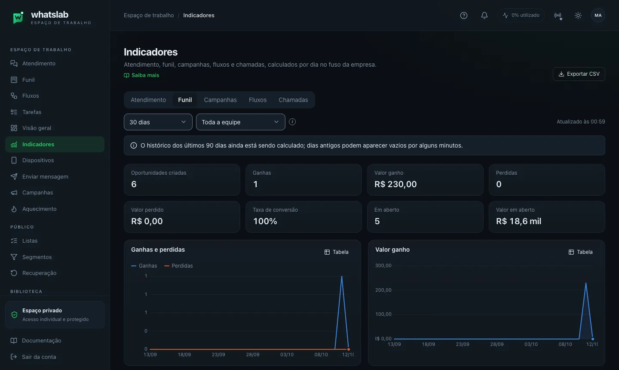Click Espaço de trabalho breadcrumb
This screenshot has height=370, width=619.
(x=149, y=15)
